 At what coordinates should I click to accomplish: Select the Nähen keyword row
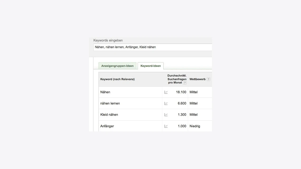[x=105, y=92]
